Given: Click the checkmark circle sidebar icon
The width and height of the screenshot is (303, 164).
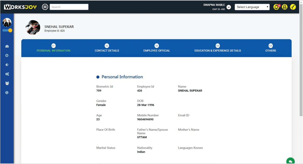Looking at the screenshot, I should 7,92.
